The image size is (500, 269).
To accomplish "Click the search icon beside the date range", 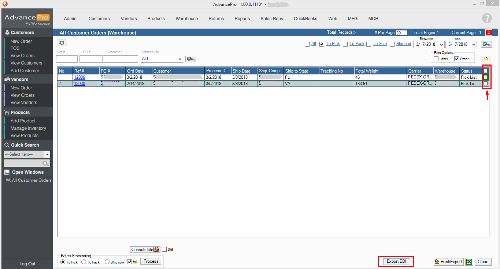I will point(486,44).
